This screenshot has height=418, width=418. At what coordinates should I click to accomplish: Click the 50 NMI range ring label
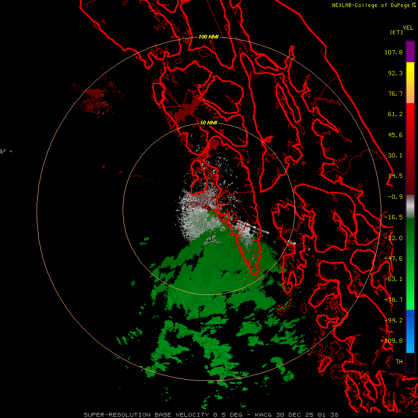pos(209,123)
